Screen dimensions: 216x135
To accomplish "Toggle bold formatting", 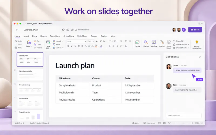I will click(68, 46).
